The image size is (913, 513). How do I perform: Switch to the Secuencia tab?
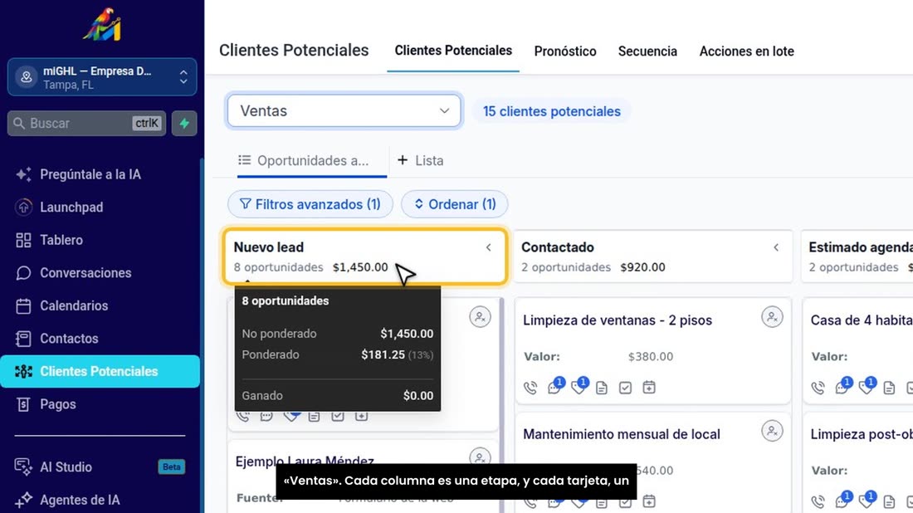(647, 51)
